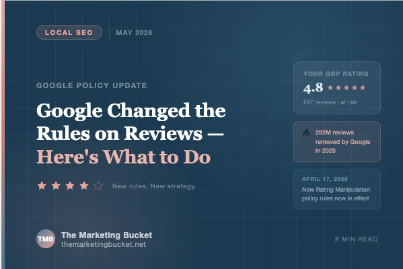Click the 4.8 rating number
This screenshot has height=269, width=403.
[313, 88]
